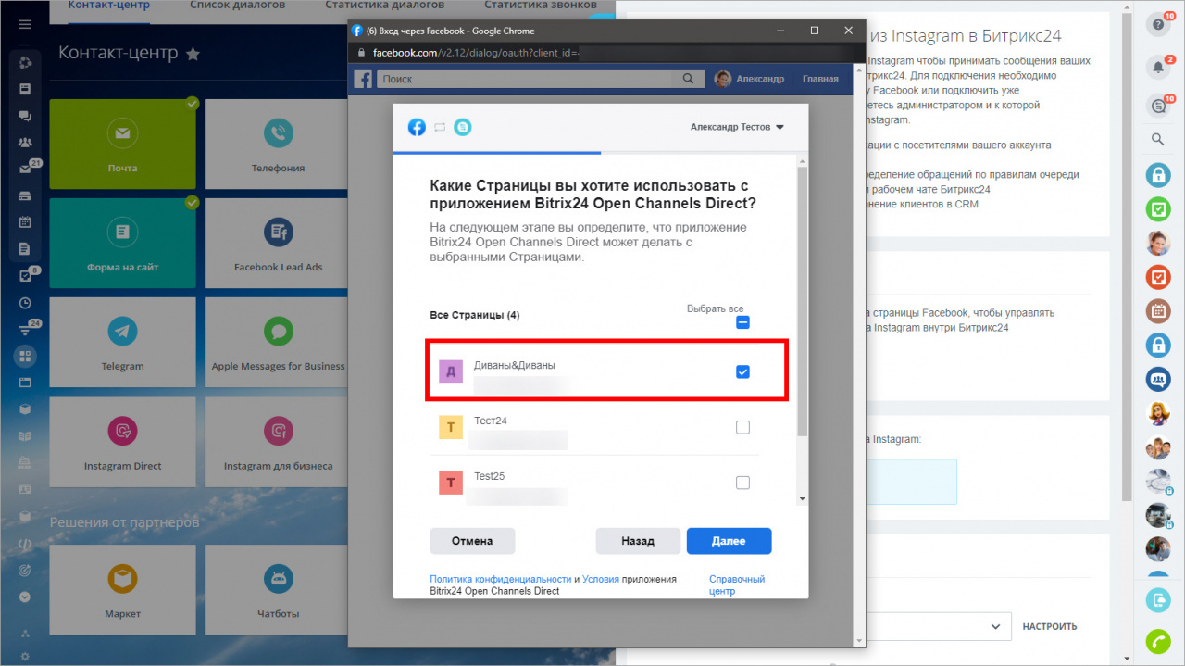The height and width of the screenshot is (666, 1185).
Task: Check the Тест24 page checkbox
Action: coord(742,427)
